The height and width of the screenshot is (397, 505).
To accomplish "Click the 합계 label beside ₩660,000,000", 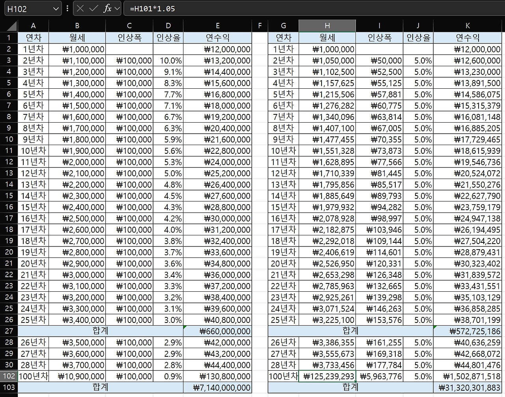I will (101, 331).
